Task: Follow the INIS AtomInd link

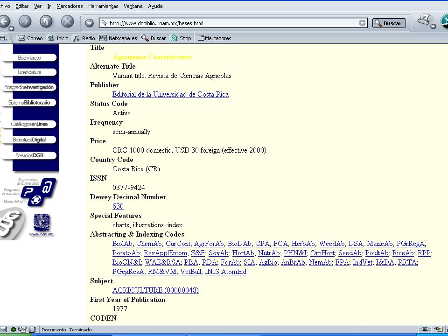Action: [x=225, y=272]
